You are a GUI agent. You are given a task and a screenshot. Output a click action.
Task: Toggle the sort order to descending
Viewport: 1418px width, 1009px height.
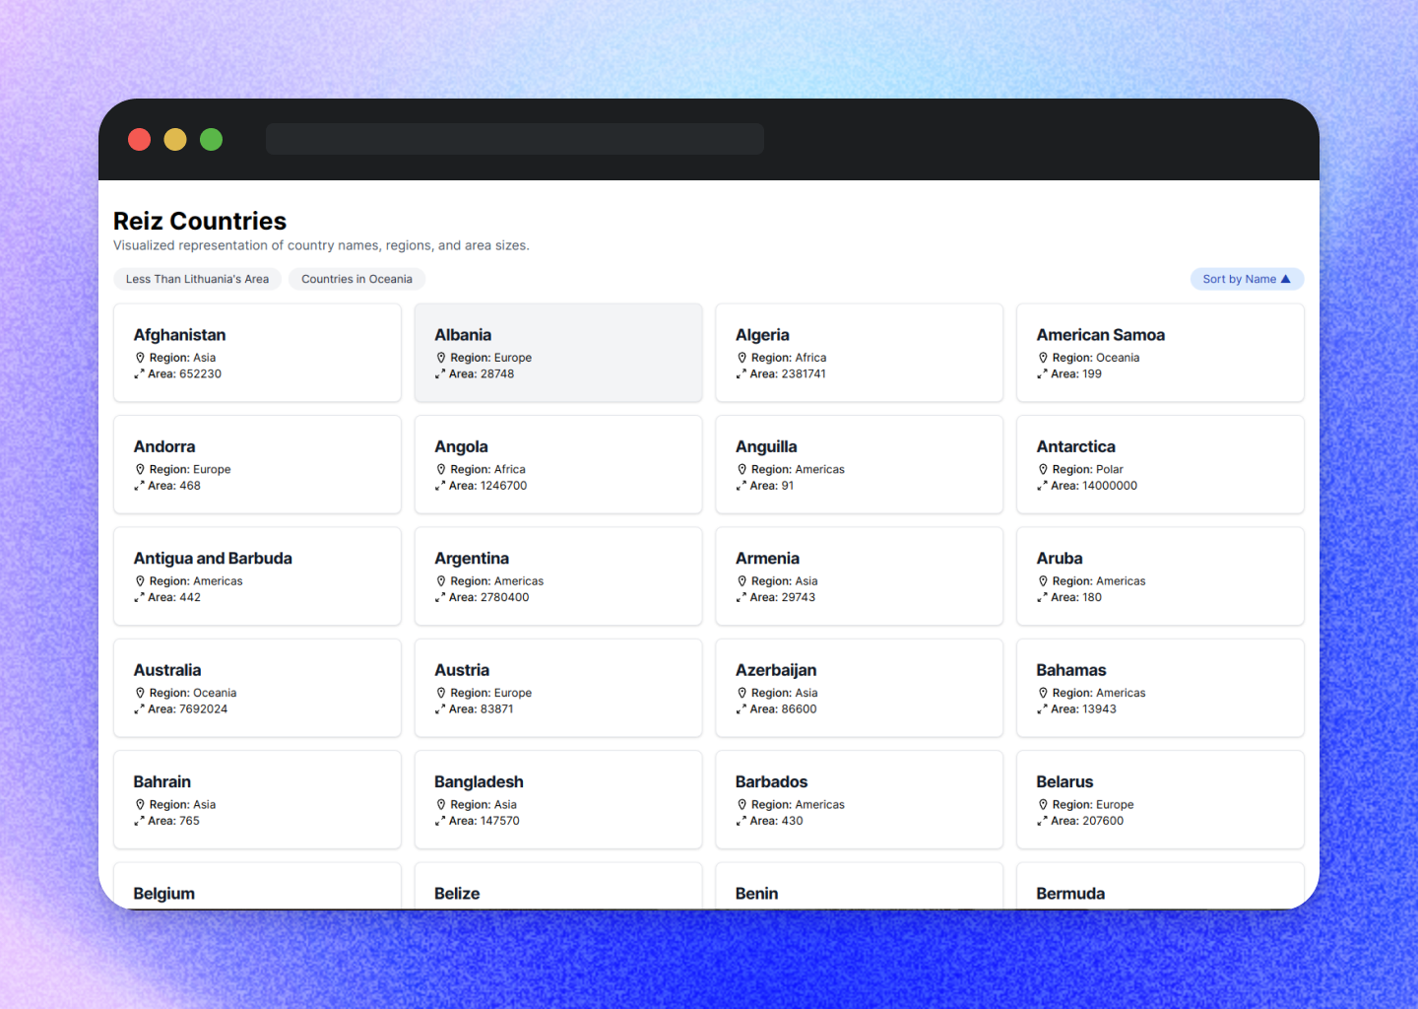tap(1247, 279)
